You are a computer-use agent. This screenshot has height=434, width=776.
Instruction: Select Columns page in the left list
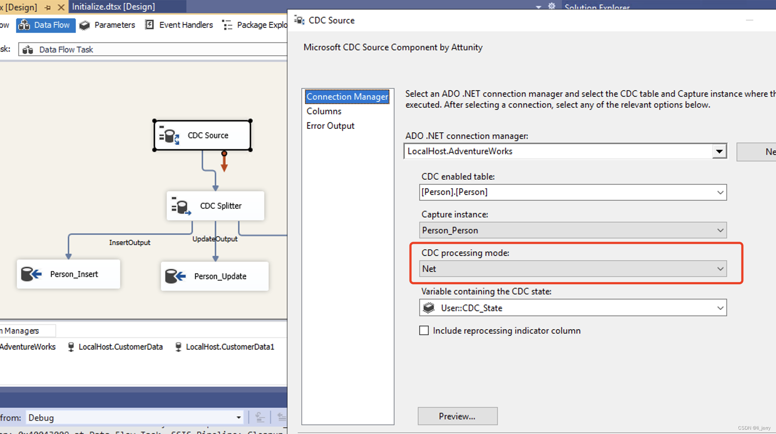[324, 111]
